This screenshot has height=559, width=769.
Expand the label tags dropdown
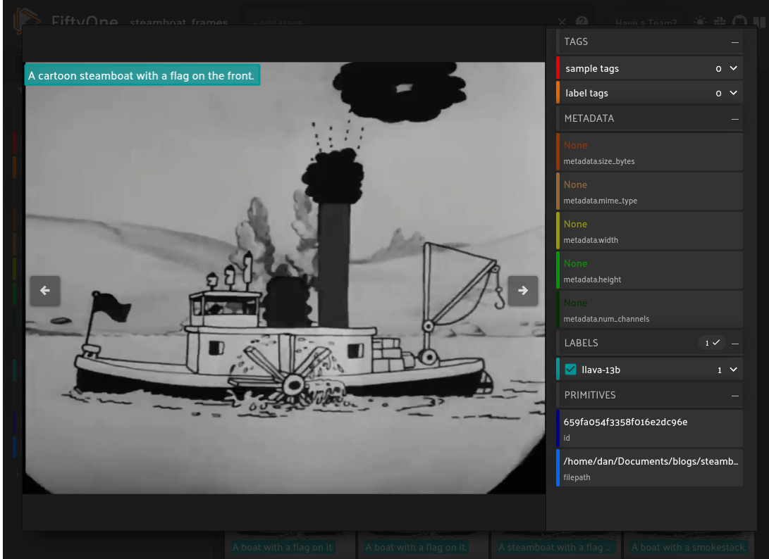pos(733,93)
